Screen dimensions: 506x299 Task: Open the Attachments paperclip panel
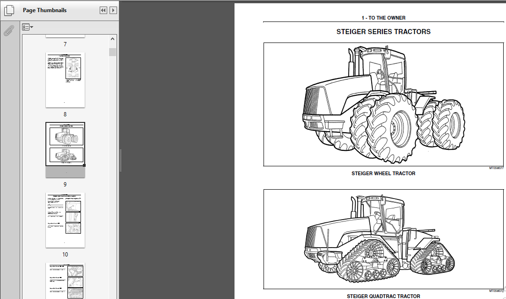pyautogui.click(x=9, y=31)
